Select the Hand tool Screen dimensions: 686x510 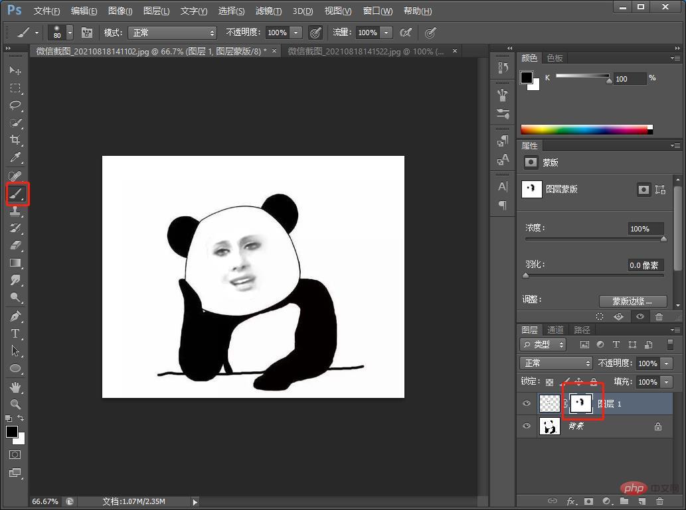[15, 387]
